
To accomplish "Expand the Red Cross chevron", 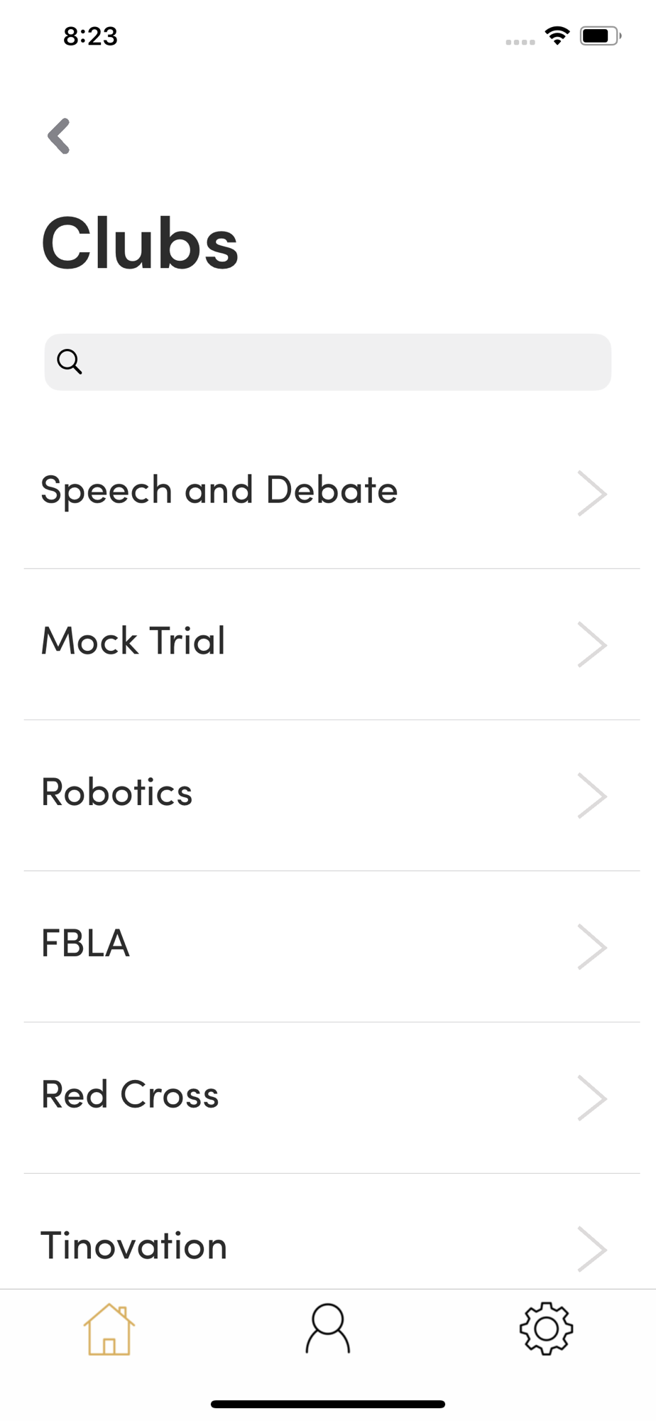I will click(x=591, y=1098).
